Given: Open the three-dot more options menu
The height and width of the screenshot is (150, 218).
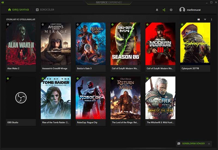Looking at the screenshot, I should [x=211, y=20].
